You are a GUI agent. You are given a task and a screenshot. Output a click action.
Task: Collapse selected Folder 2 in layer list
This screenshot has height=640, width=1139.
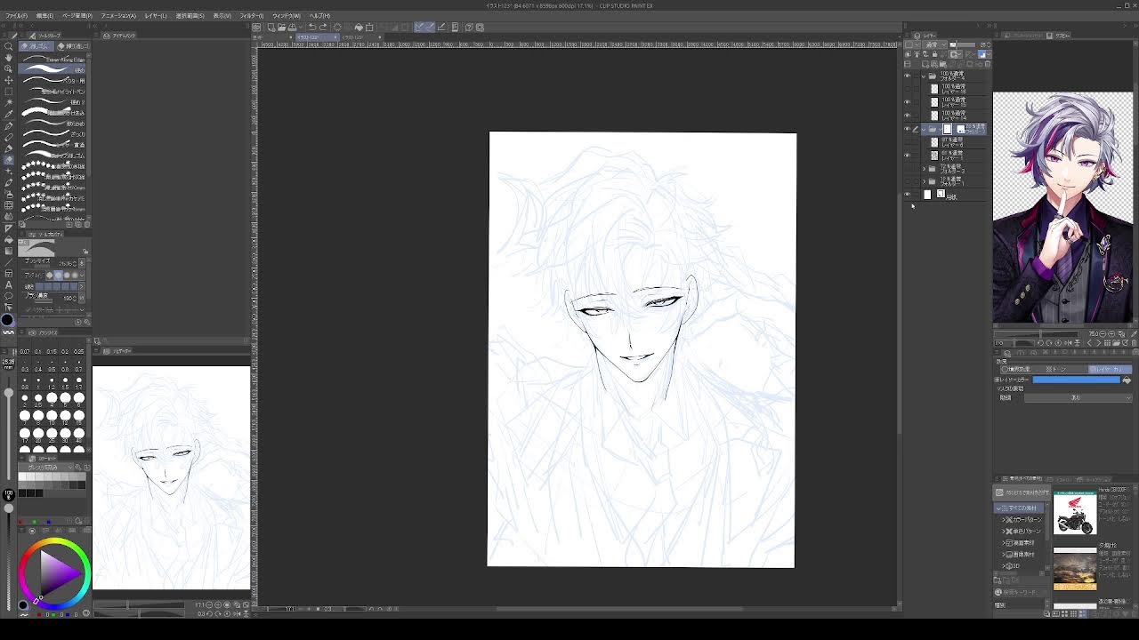(923, 129)
